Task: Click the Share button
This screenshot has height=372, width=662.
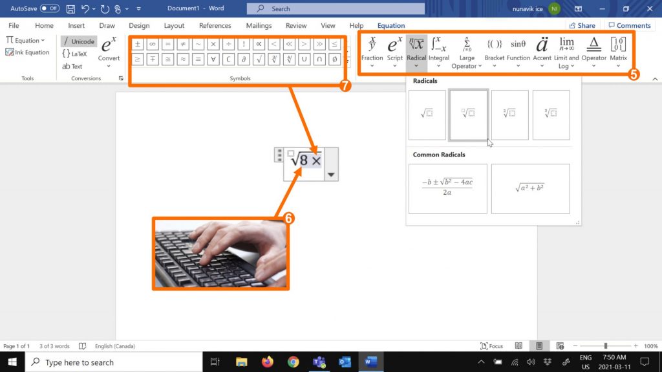Action: click(582, 26)
